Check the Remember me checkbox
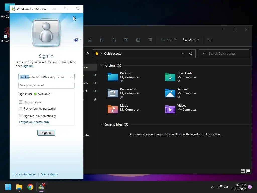 [x=21, y=102]
